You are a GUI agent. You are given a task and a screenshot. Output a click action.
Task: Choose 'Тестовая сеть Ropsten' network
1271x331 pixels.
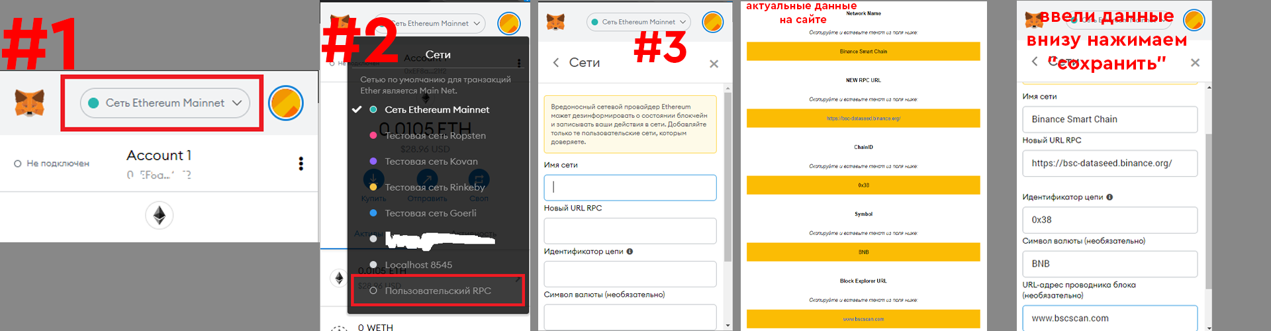(x=436, y=136)
